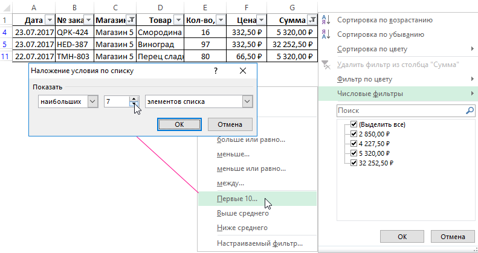Screen dimensions: 478x253
Task: Open Фильтр по цвету submenu
Action: (397, 79)
